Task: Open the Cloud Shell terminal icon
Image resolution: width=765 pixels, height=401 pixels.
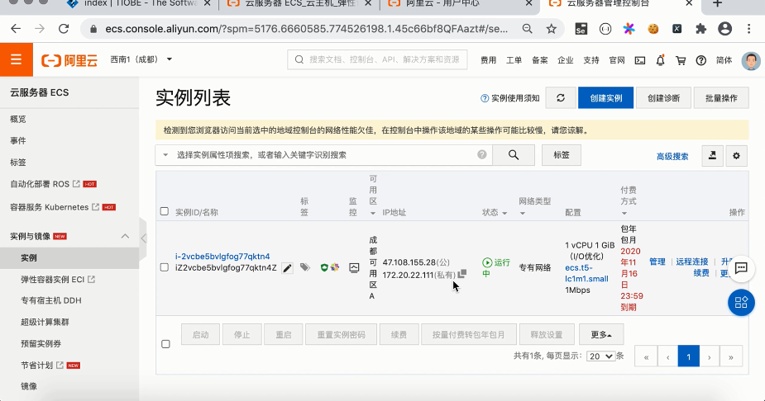Action: (640, 60)
